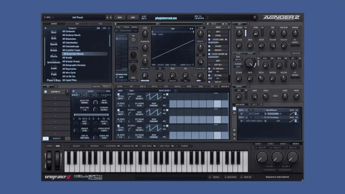Select the previous preset arrow

pyautogui.click(x=107, y=18)
